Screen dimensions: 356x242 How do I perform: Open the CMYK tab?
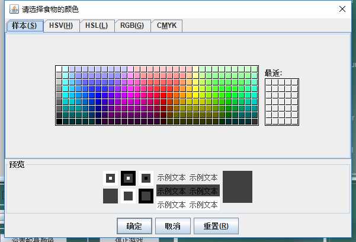pos(166,26)
